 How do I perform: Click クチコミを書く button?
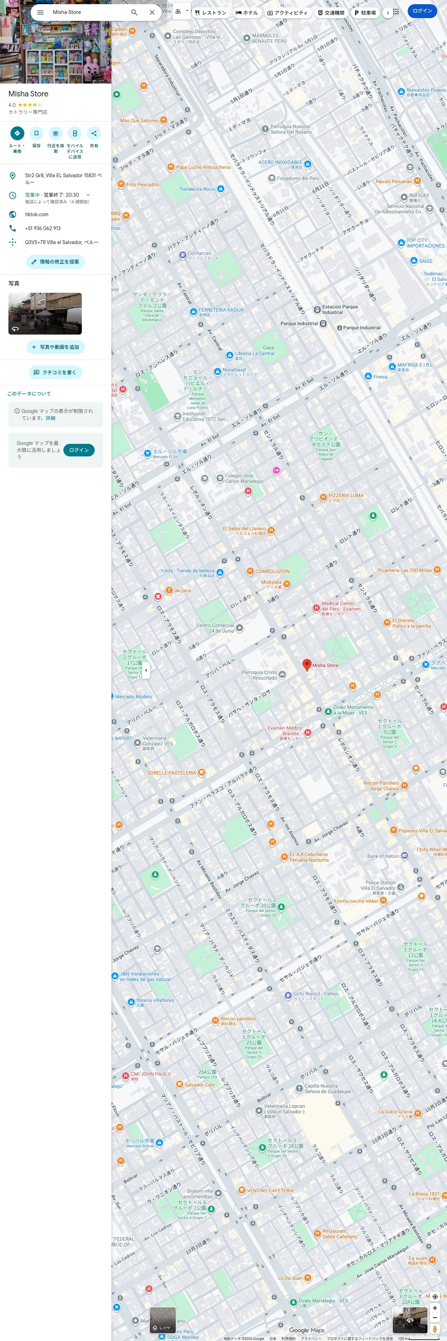click(56, 372)
